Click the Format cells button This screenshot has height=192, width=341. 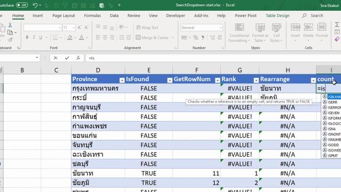coord(322,33)
